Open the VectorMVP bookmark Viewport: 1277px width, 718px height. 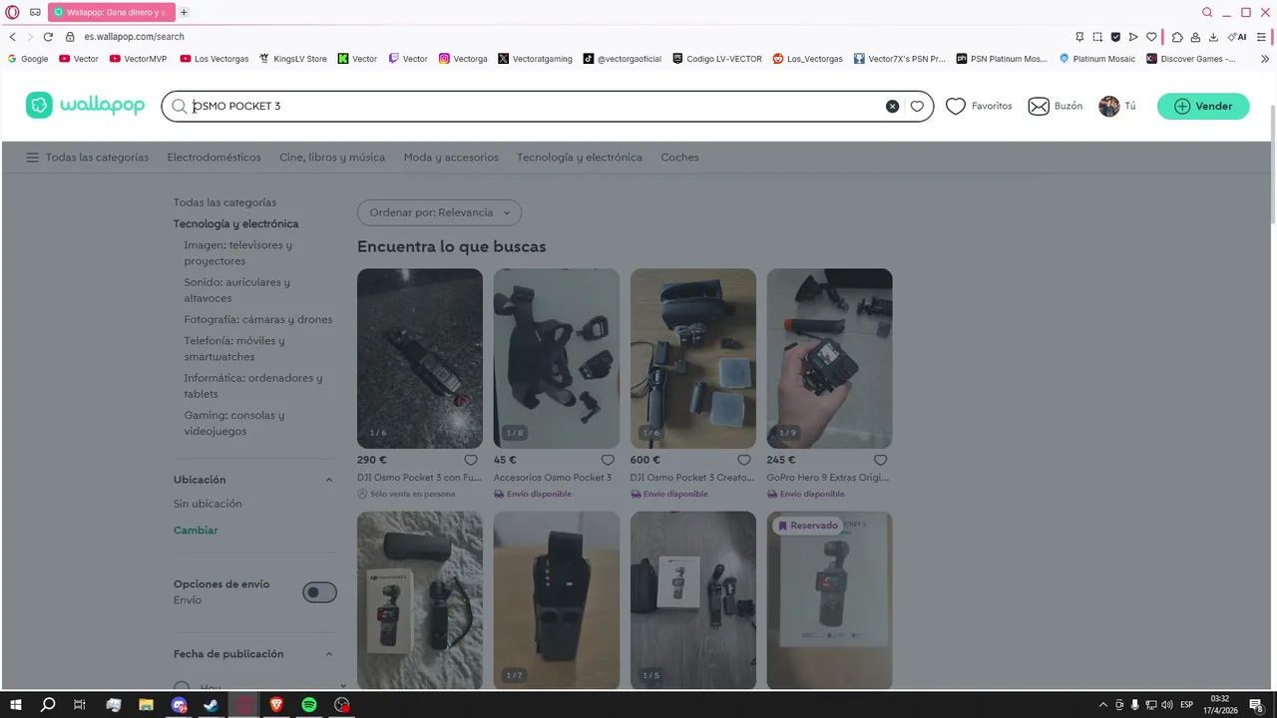tap(139, 59)
